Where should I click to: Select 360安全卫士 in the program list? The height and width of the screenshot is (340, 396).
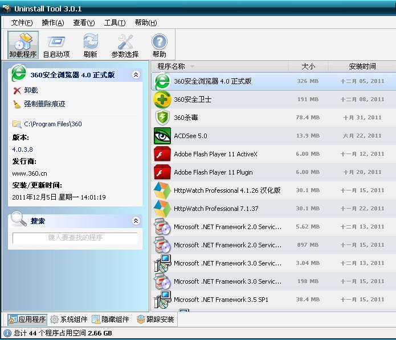pos(273,99)
